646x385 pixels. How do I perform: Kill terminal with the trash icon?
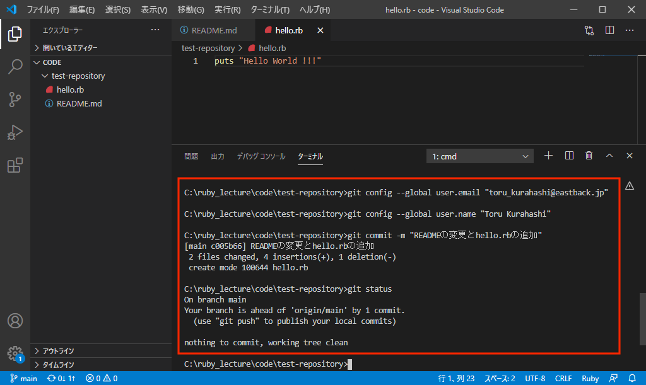coord(589,156)
